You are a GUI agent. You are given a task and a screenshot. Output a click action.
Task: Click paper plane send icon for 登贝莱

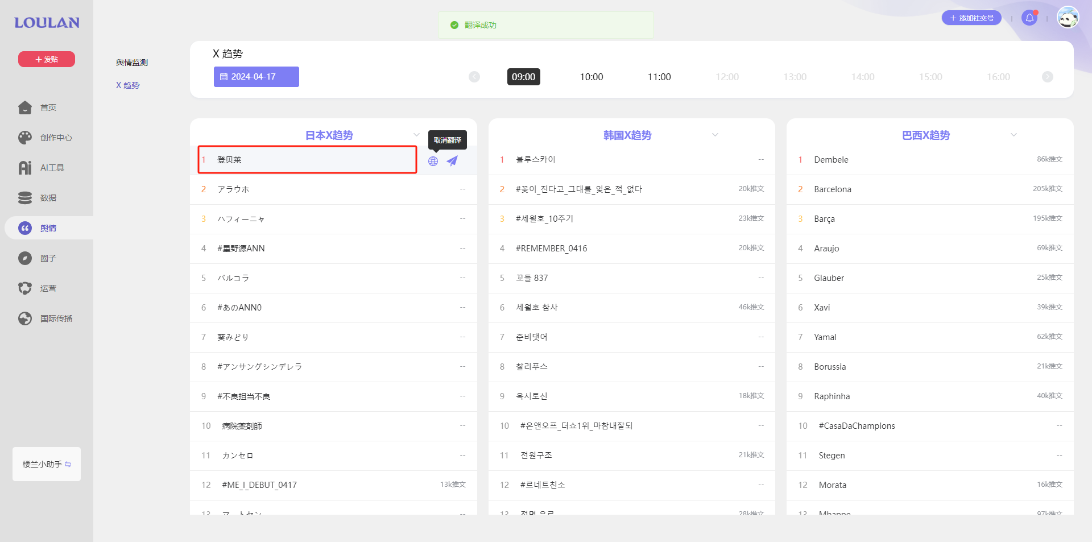(452, 161)
